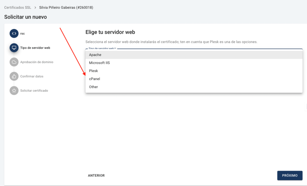Select the monitor icon for web server type
The width and height of the screenshot is (307, 186).
pos(14,48)
